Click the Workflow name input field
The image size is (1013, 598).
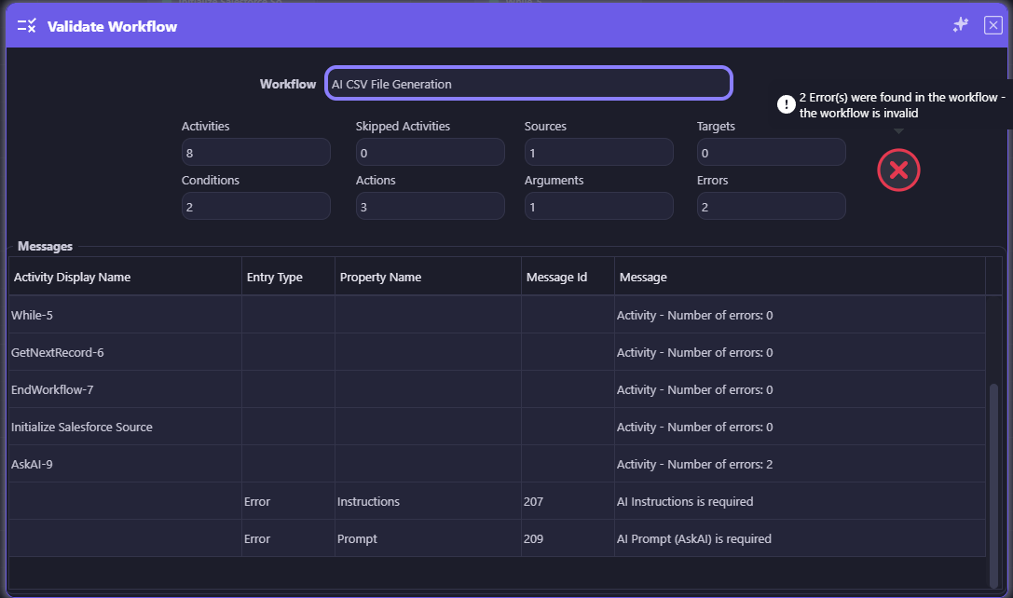point(528,83)
